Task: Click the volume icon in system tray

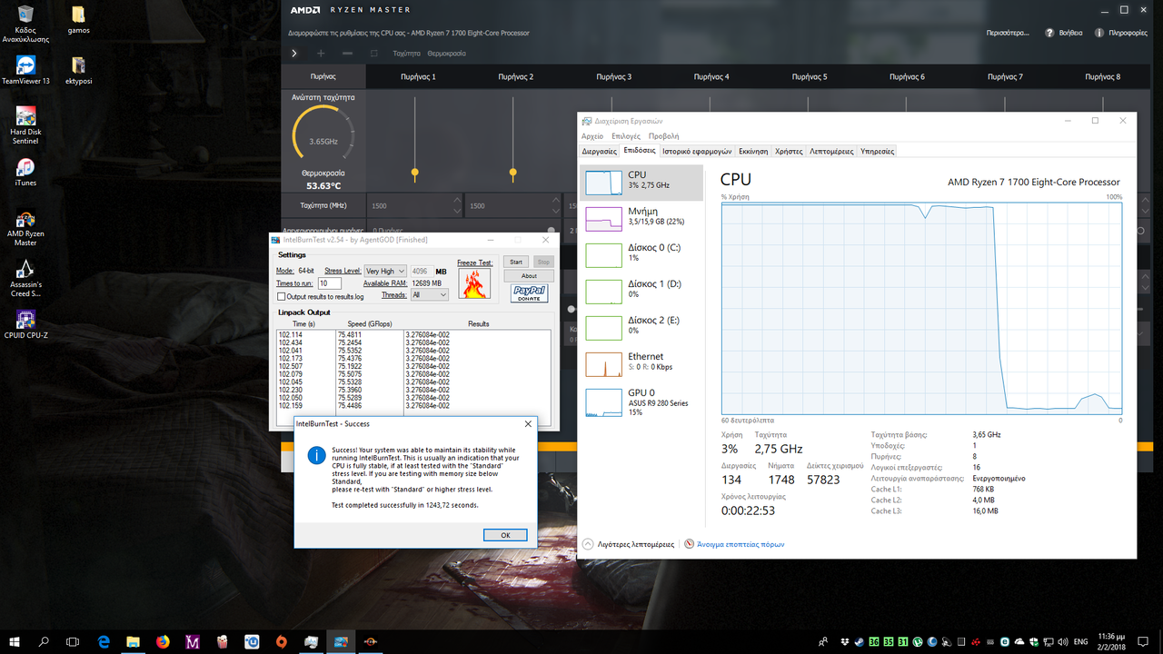Action: (1064, 641)
